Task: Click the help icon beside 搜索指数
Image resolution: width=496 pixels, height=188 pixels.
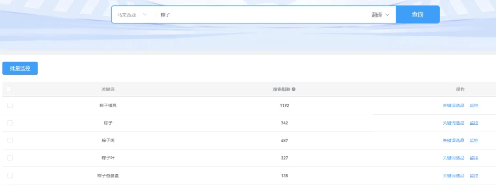Action: (x=293, y=89)
